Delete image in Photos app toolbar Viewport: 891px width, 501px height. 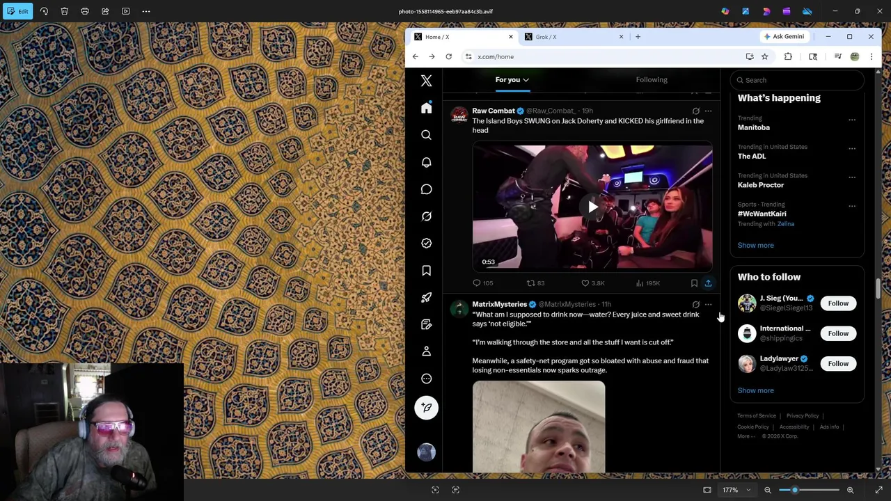pos(64,11)
